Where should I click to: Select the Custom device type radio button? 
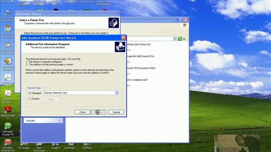click(x=30, y=98)
